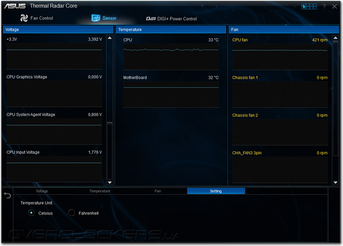Click the 1,776 V reading
The image size is (343, 246).
tap(95, 152)
